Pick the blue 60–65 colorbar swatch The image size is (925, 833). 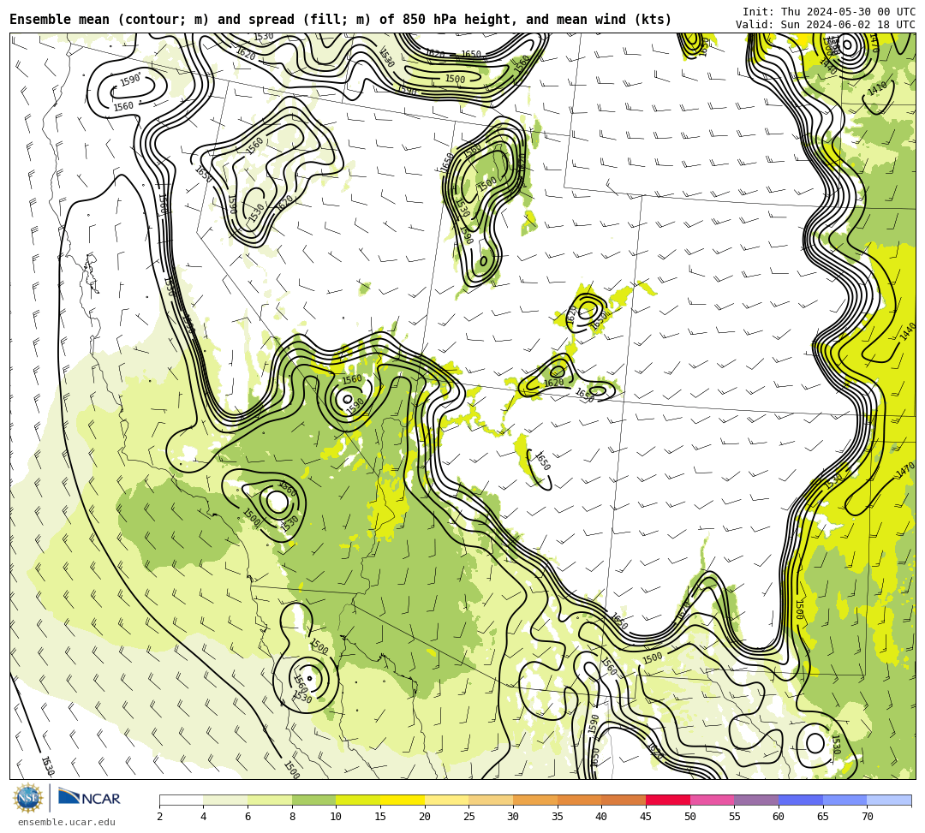coord(801,800)
